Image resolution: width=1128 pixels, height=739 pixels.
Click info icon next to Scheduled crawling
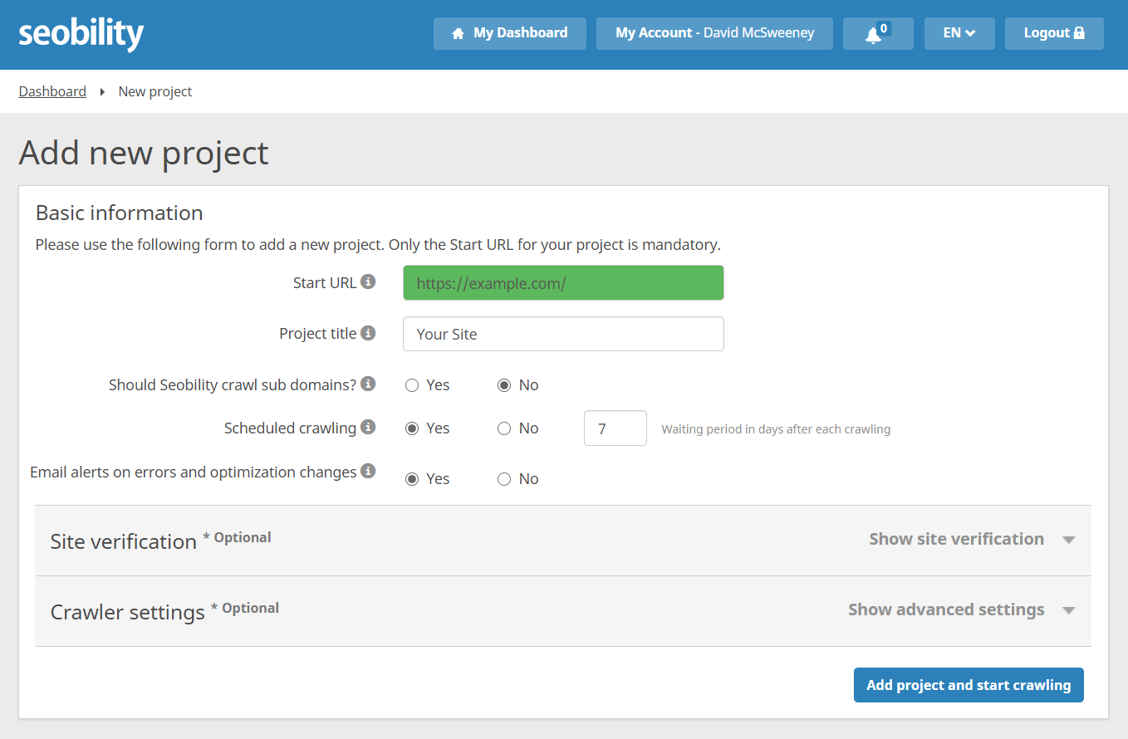(368, 428)
